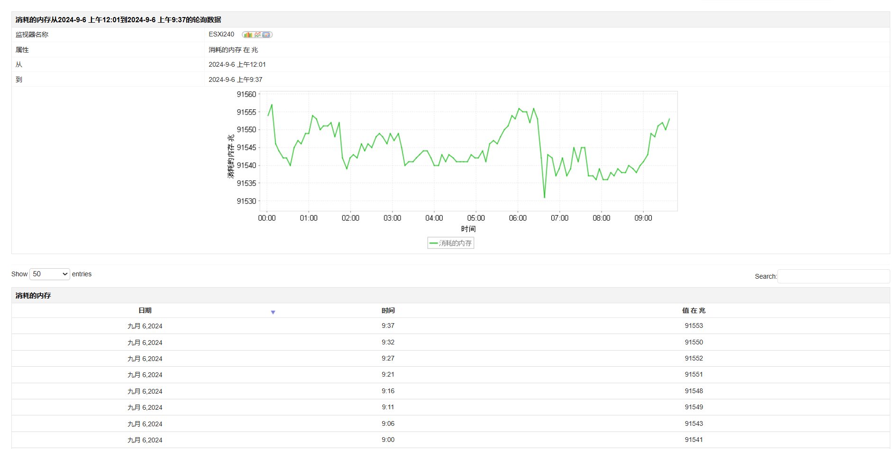Select the table row for time 9:32
This screenshot has height=449, width=895.
pyautogui.click(x=388, y=342)
